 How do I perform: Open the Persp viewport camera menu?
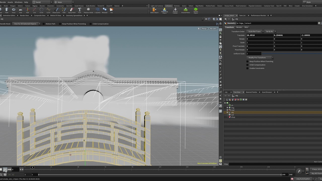pos(204,29)
